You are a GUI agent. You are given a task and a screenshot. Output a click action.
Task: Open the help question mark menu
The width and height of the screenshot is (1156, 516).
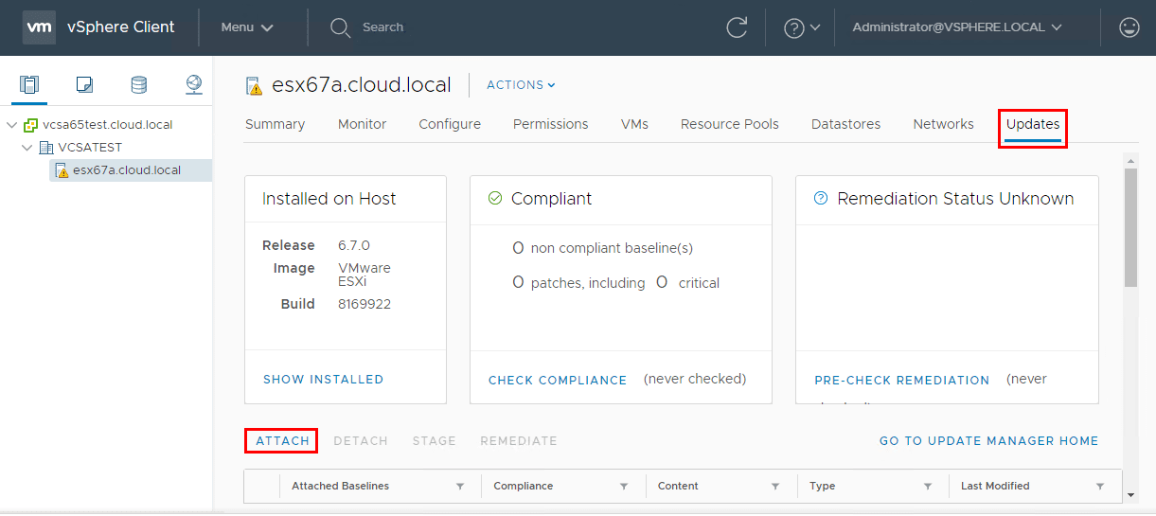point(801,27)
